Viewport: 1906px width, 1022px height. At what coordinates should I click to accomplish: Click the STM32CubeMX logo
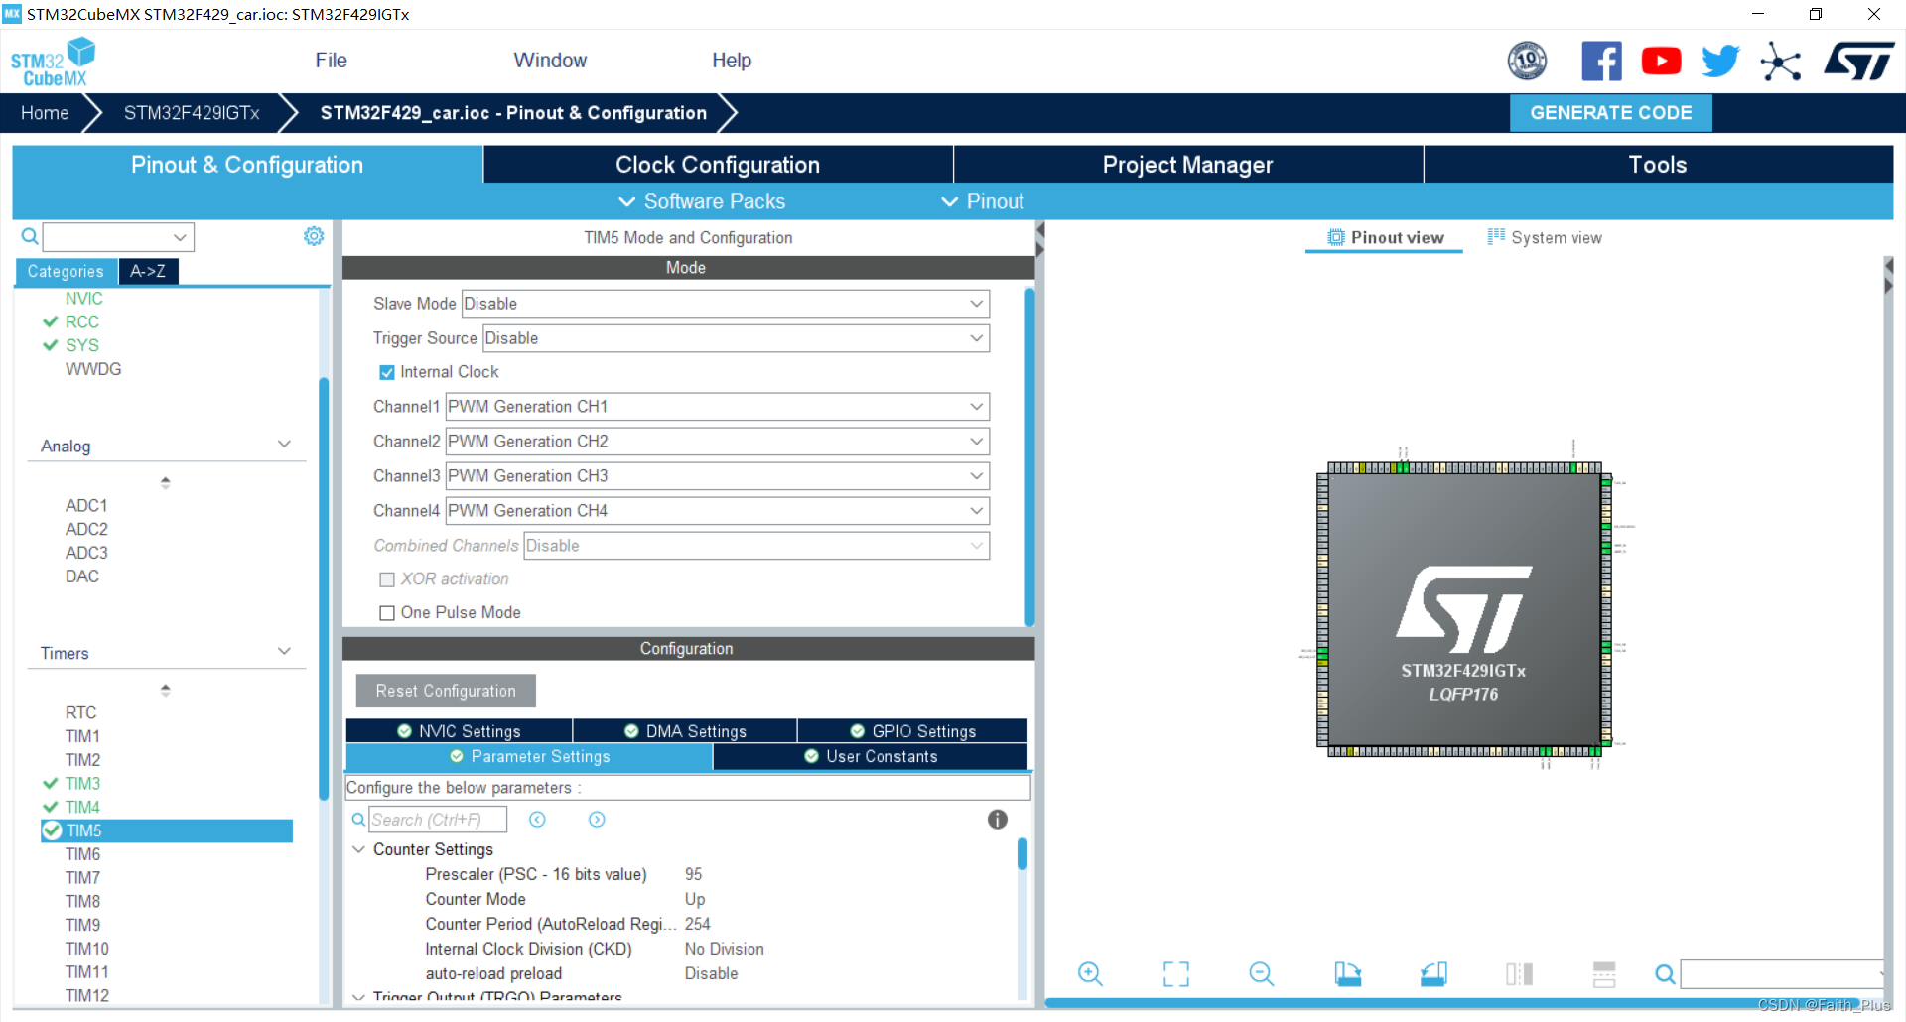tap(54, 62)
